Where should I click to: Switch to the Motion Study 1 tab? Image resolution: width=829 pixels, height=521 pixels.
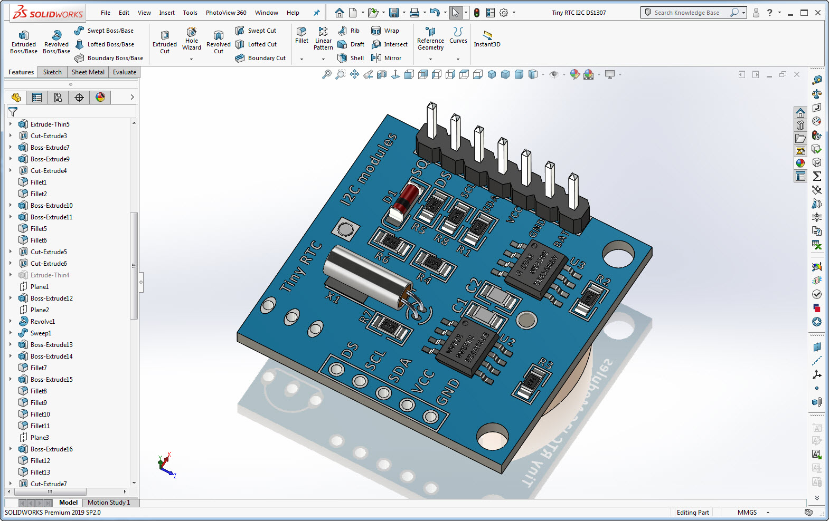pyautogui.click(x=109, y=503)
